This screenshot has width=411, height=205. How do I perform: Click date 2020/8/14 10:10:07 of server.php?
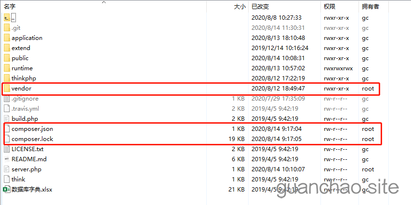point(278,169)
